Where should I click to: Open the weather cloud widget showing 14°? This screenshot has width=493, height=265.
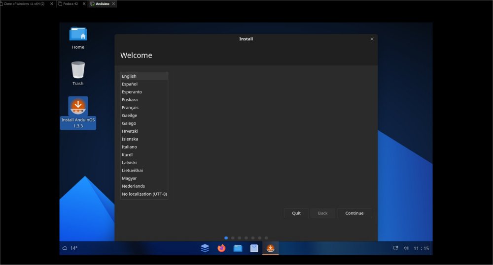[70, 248]
